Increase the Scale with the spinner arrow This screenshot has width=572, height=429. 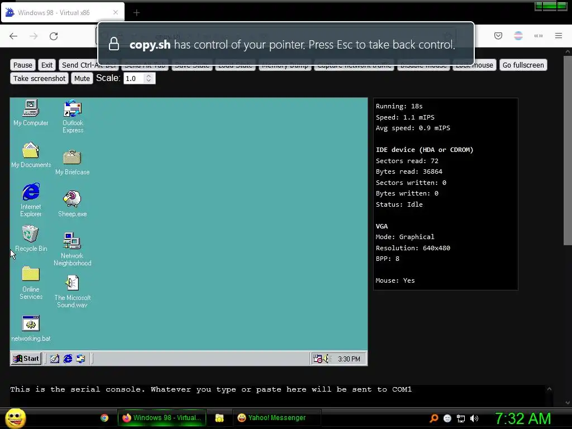[149, 76]
